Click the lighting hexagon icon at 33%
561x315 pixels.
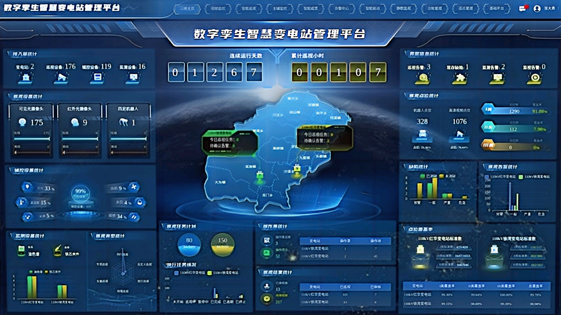pyautogui.click(x=27, y=187)
